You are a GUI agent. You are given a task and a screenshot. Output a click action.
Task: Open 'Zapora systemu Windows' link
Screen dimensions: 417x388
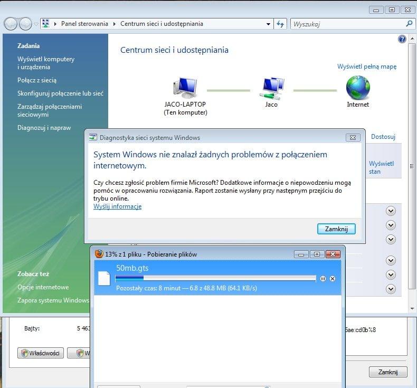53,300
